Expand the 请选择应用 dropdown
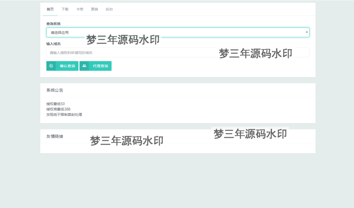This screenshot has height=208, width=354. (178, 32)
